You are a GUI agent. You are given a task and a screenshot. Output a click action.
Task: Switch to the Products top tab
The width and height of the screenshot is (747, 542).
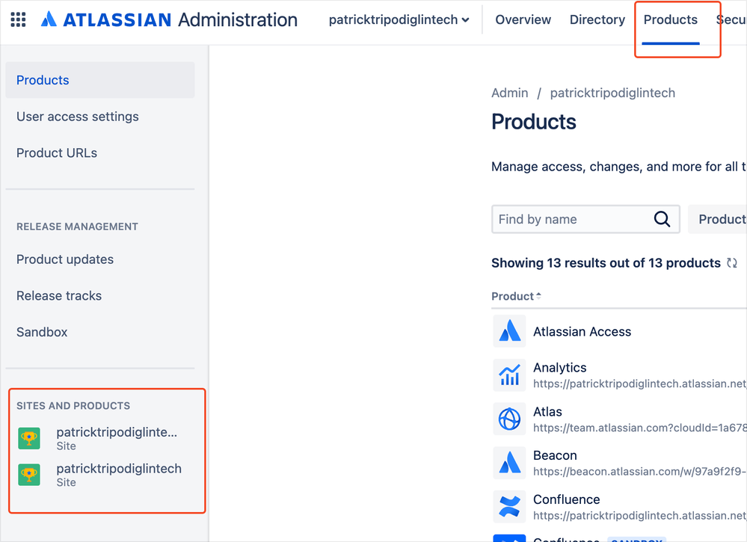tap(670, 19)
